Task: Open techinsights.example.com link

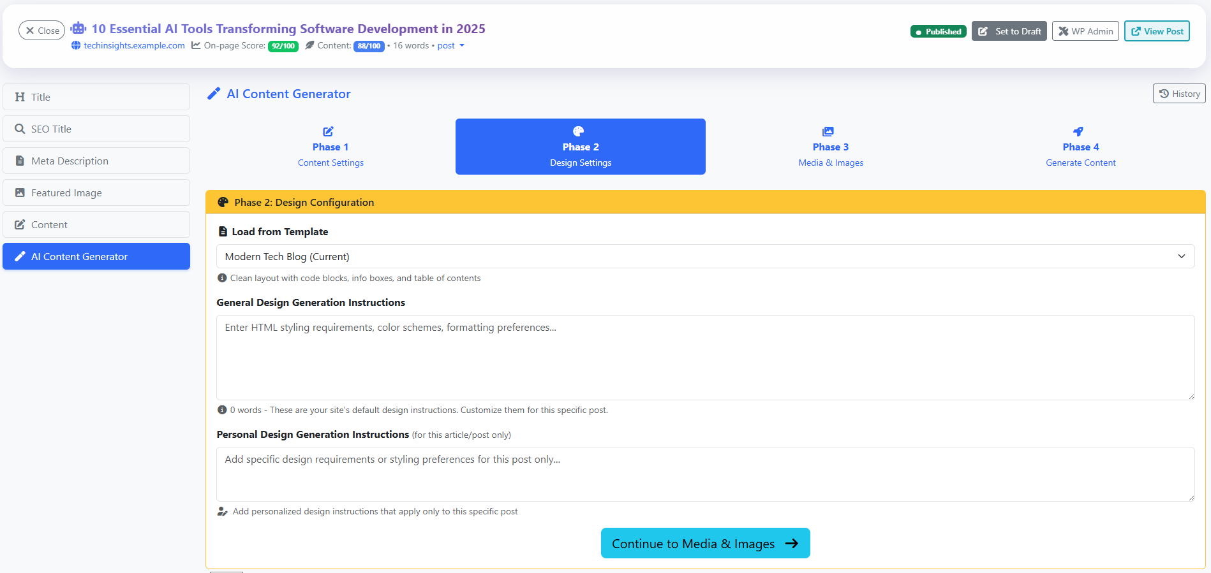Action: pos(134,45)
